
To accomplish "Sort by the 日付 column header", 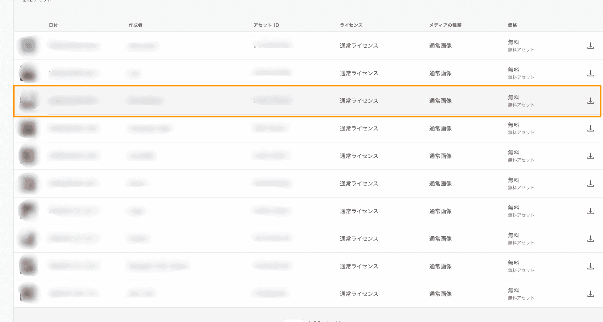I will [53, 25].
